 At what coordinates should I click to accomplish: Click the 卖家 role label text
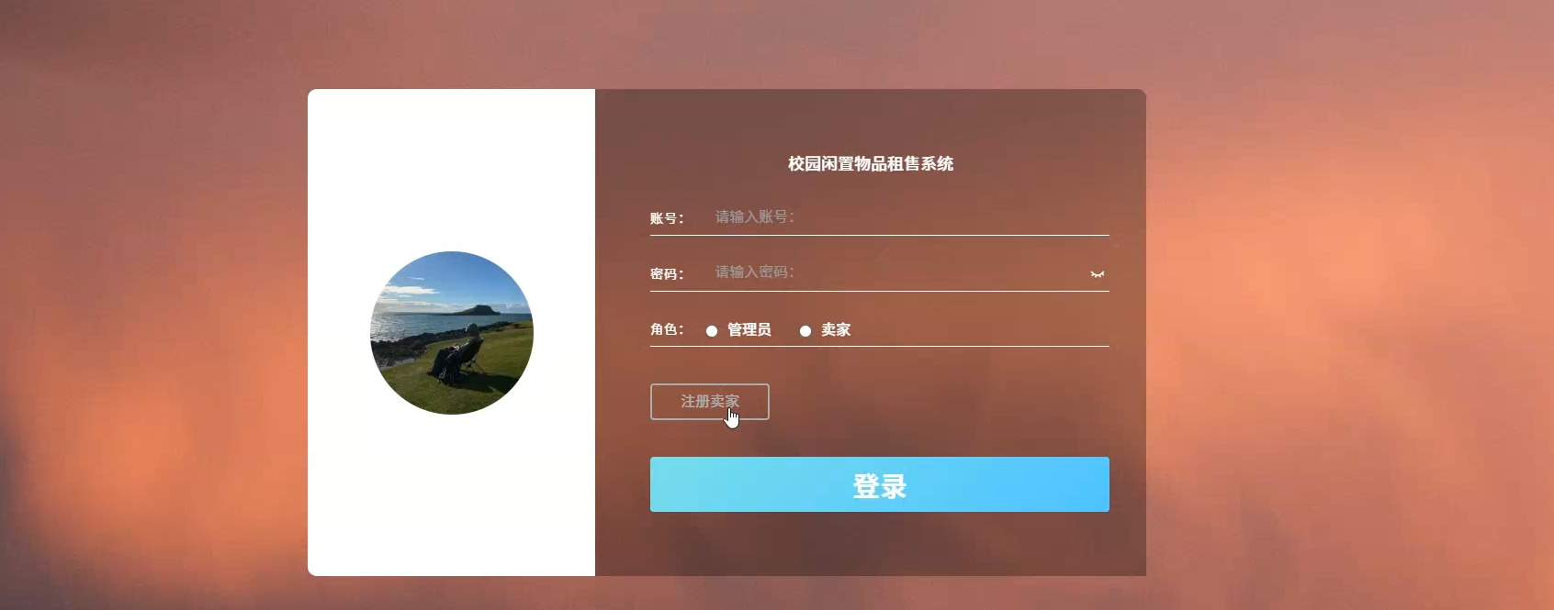click(836, 329)
